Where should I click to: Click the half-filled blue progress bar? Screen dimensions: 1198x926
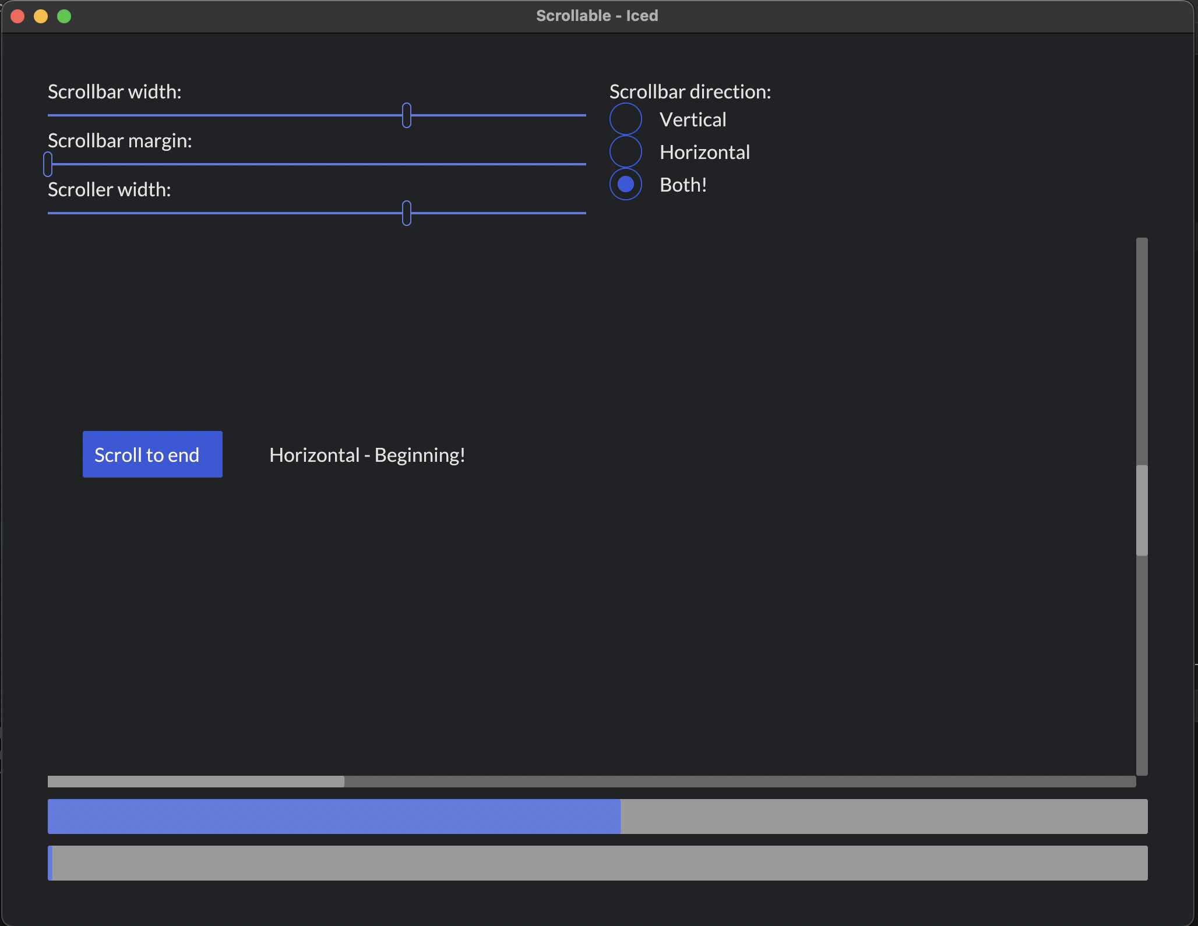click(x=597, y=817)
